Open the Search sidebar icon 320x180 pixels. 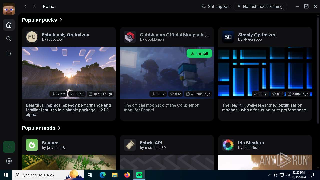pyautogui.click(x=9, y=39)
